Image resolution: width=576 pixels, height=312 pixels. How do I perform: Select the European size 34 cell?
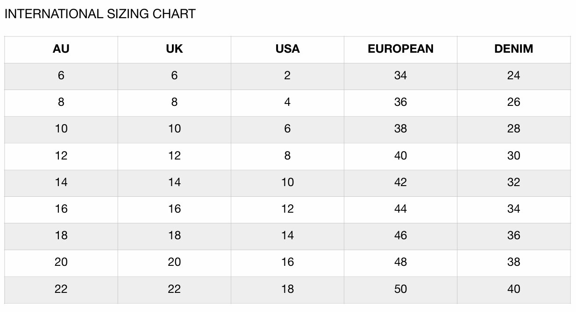pyautogui.click(x=400, y=76)
